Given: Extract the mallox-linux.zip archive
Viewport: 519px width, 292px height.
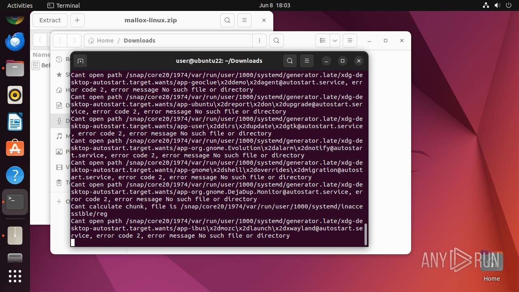Looking at the screenshot, I should 50,20.
